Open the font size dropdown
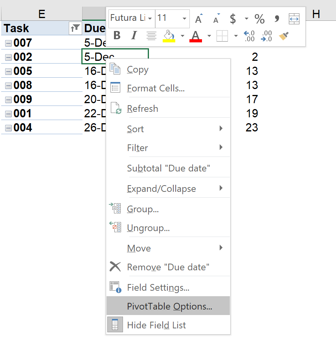336x357 pixels. [184, 18]
